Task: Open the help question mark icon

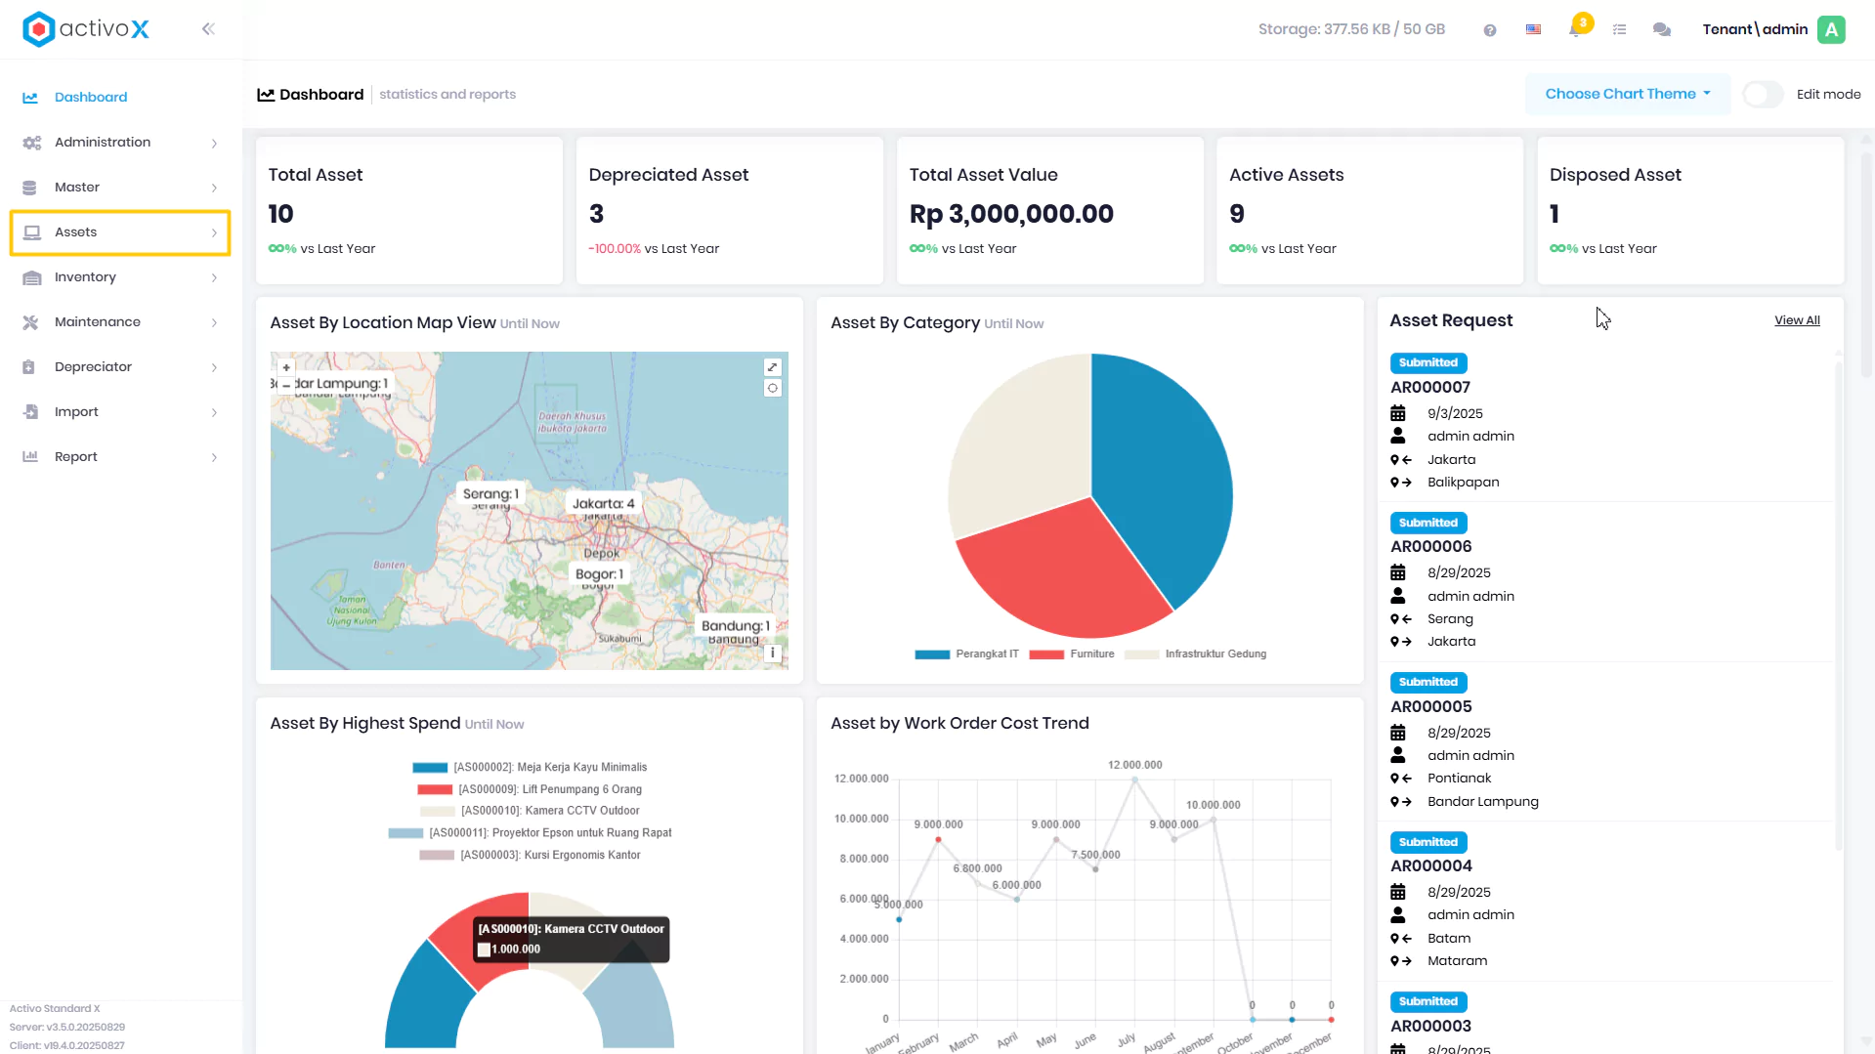Action: (1489, 30)
